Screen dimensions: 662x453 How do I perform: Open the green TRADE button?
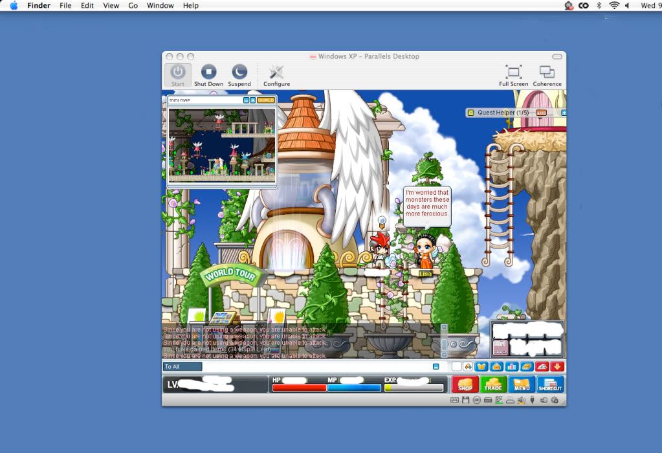493,384
